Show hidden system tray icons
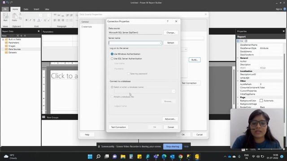Screen dimensions: 287x161 [x=225, y=157]
